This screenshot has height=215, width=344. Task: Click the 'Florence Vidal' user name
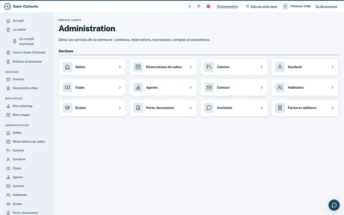click(x=300, y=6)
